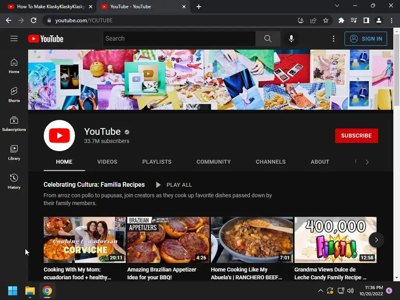Click the magnifier search button

(268, 39)
